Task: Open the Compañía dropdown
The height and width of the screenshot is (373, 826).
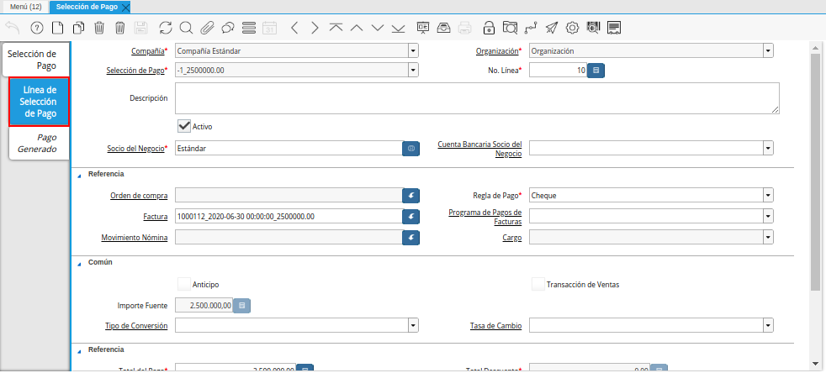Action: (x=414, y=51)
